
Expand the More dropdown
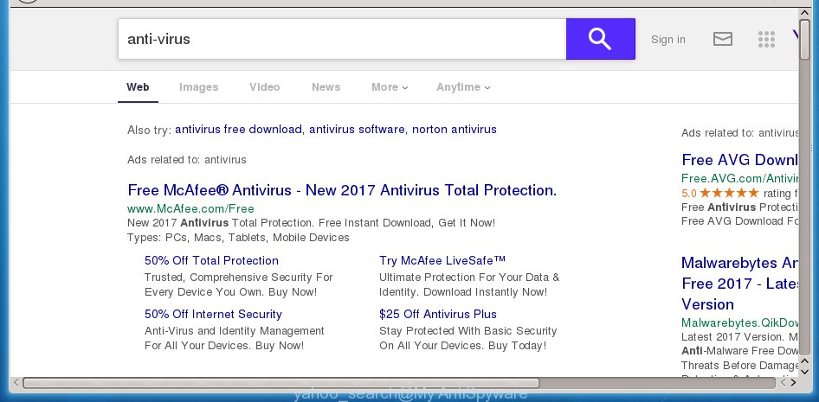click(390, 87)
